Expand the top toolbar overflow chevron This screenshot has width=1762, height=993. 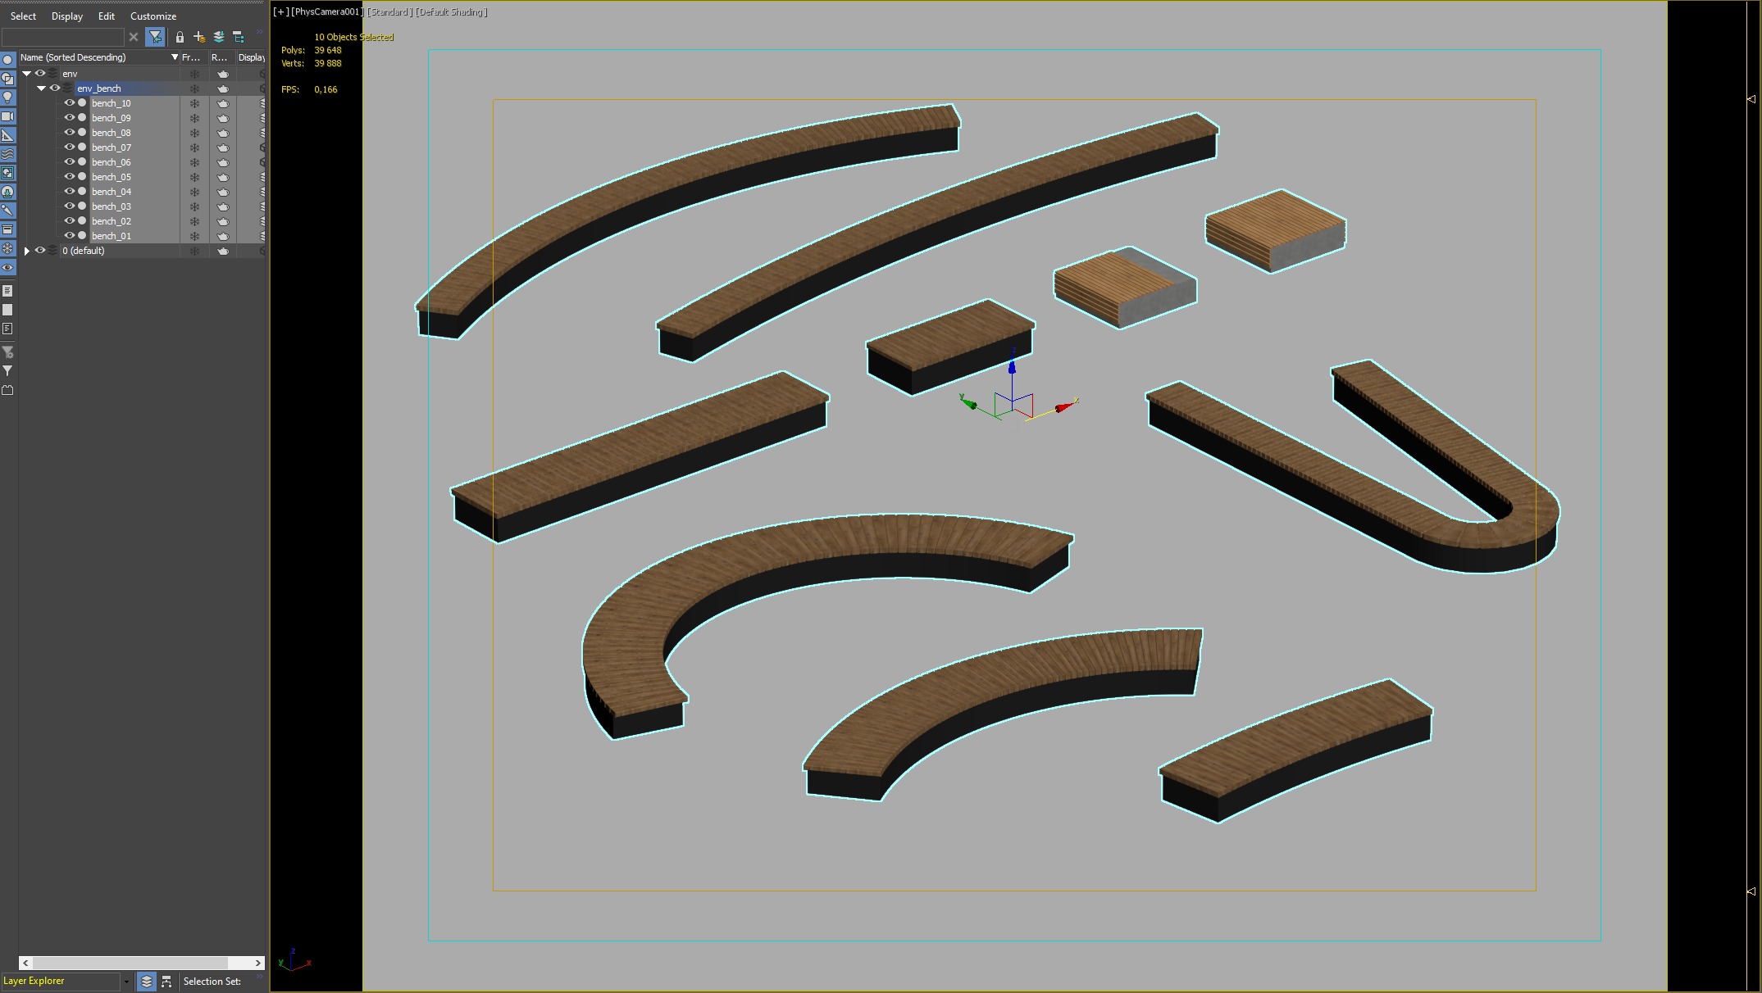(259, 34)
